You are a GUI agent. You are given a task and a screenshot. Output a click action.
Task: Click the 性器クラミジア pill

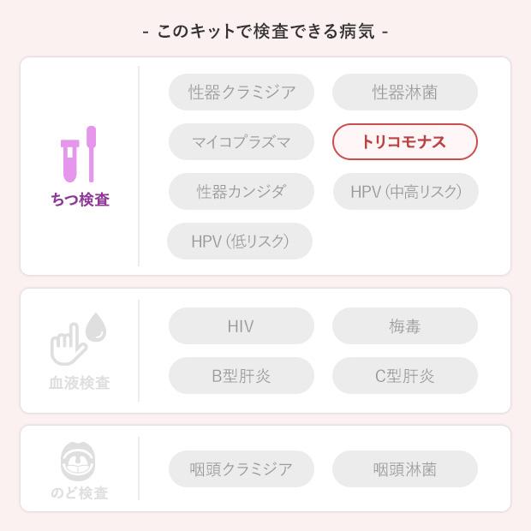(242, 92)
